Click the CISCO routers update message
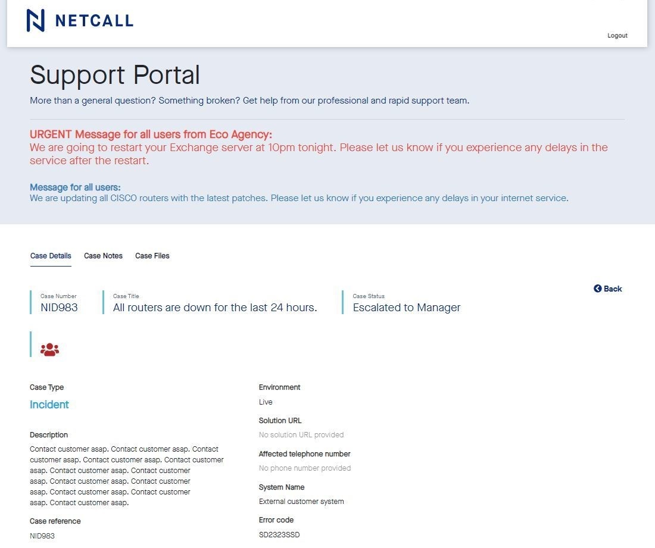 point(299,198)
